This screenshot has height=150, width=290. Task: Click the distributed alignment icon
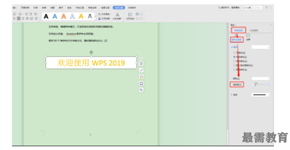pos(32,18)
